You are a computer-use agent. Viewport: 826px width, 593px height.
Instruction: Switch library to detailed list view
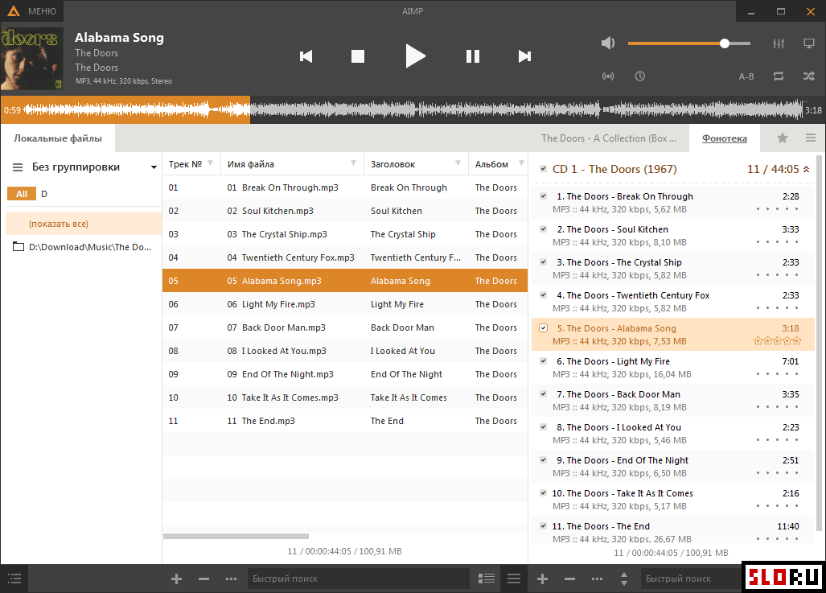(x=487, y=579)
